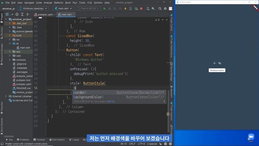Expand the windows folder
Screen dimensions: 259x146
point(10,60)
